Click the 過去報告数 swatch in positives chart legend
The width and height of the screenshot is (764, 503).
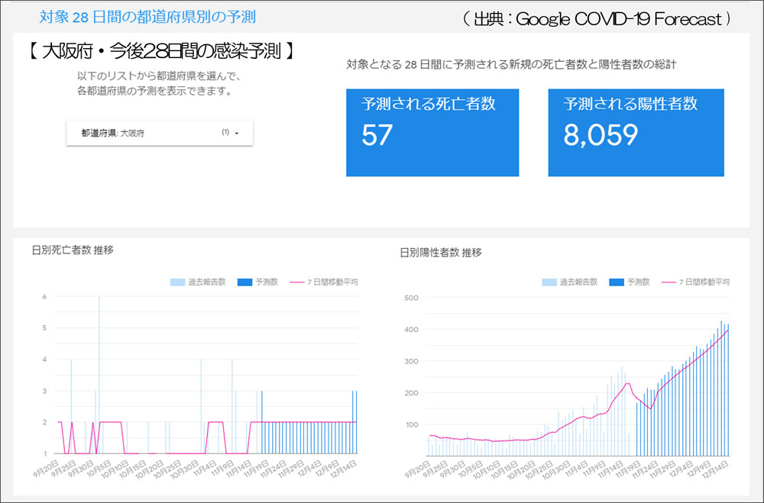pyautogui.click(x=549, y=282)
